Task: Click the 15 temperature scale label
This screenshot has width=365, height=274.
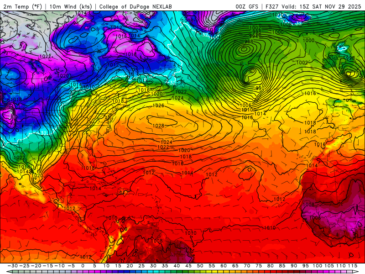Action: coord(118,266)
